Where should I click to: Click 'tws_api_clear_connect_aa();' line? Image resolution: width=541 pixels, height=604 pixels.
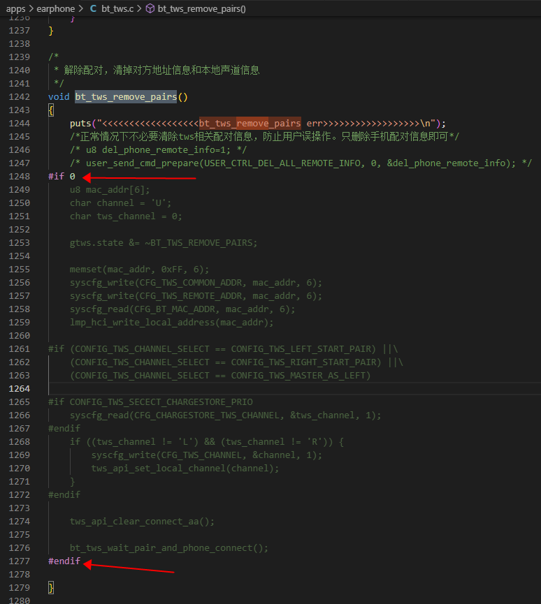click(x=142, y=522)
